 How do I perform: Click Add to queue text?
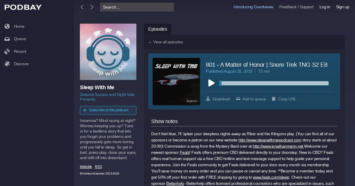pyautogui.click(x=254, y=99)
